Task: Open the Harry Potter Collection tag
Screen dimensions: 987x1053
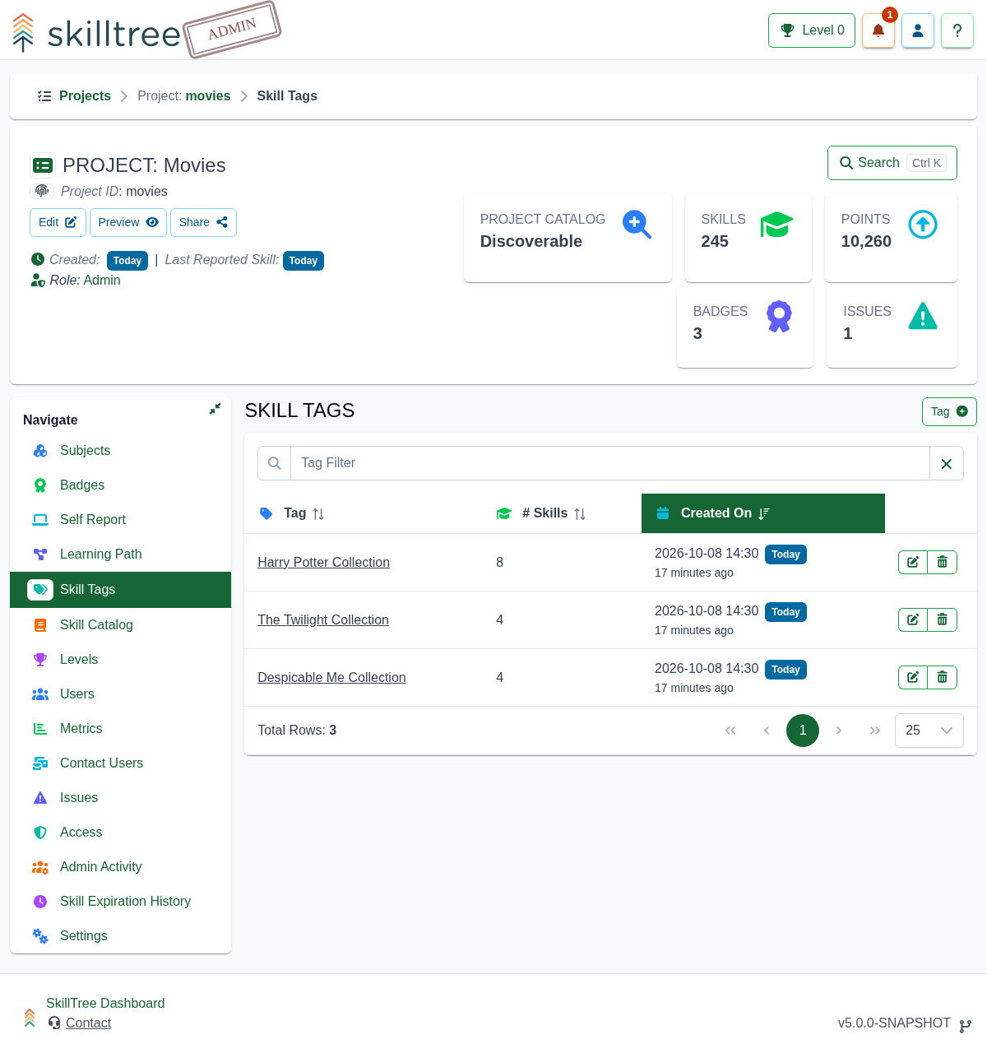Action: coord(323,563)
